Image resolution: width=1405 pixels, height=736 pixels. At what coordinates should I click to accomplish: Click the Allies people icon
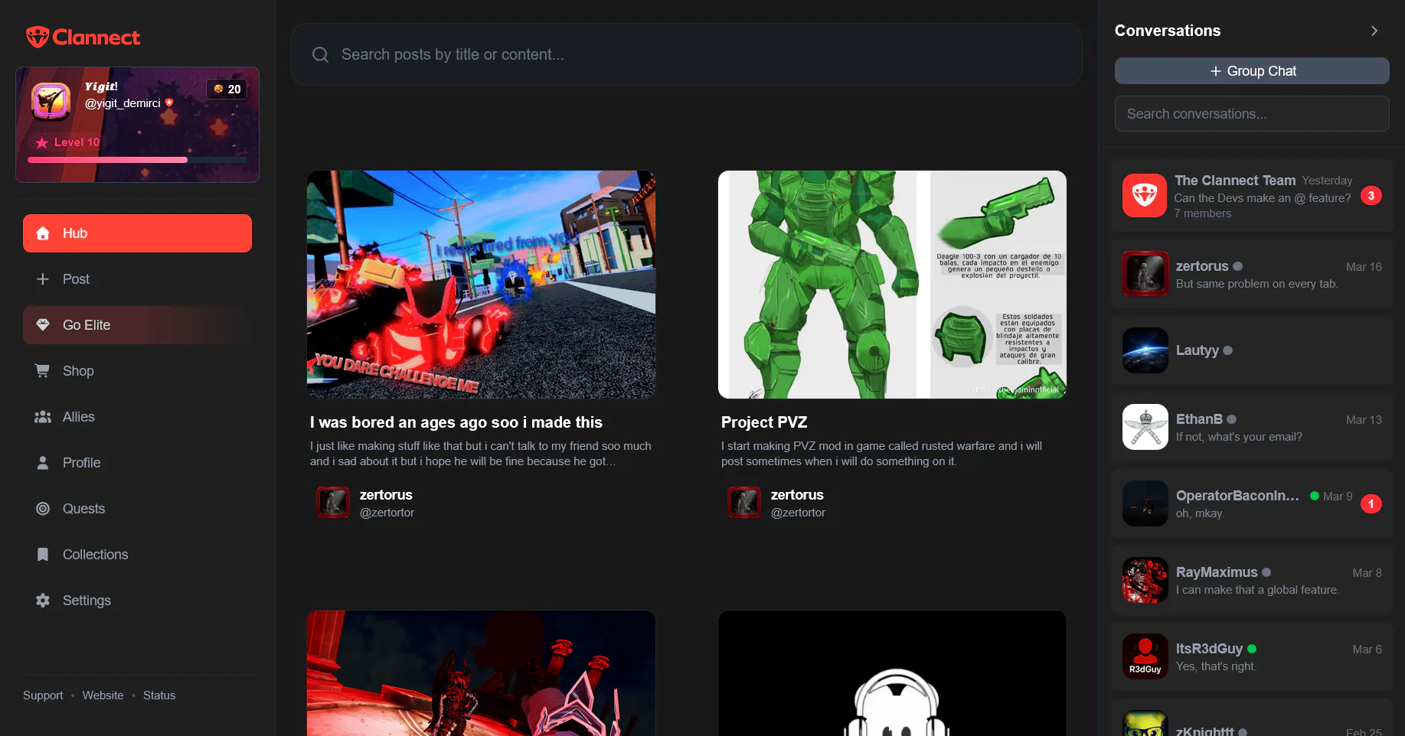[x=43, y=417]
